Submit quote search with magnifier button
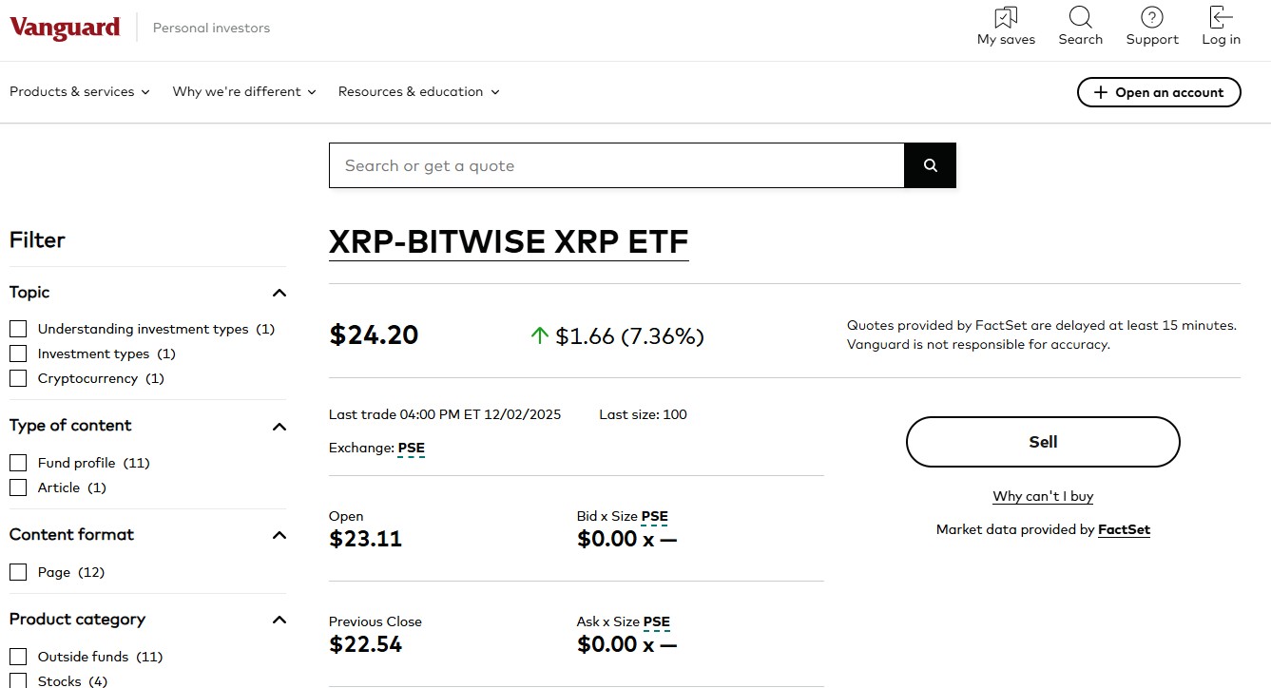Viewport: 1271px width, 688px height. (x=930, y=165)
